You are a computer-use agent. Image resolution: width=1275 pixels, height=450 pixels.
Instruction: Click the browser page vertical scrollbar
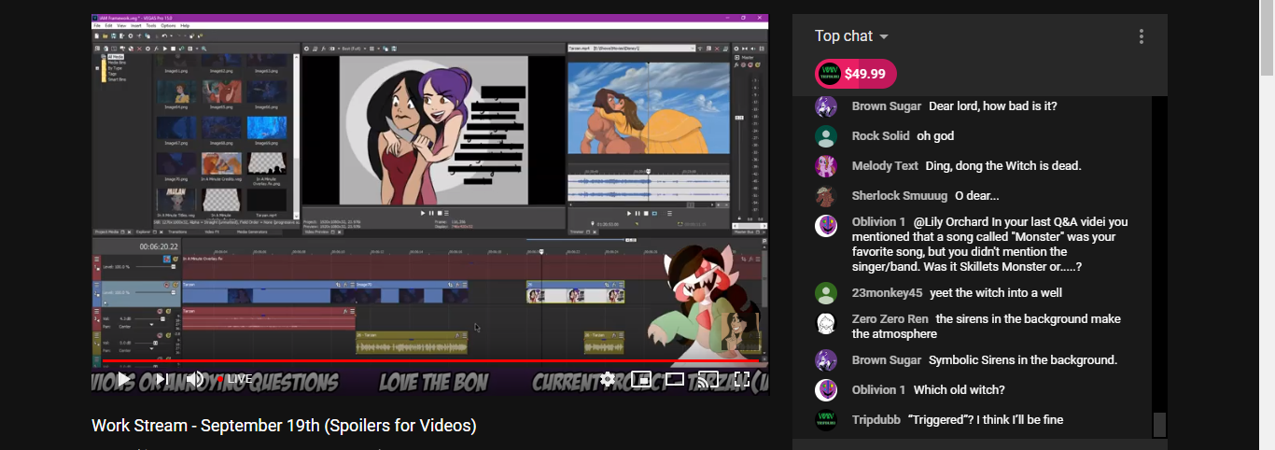pyautogui.click(x=1267, y=37)
